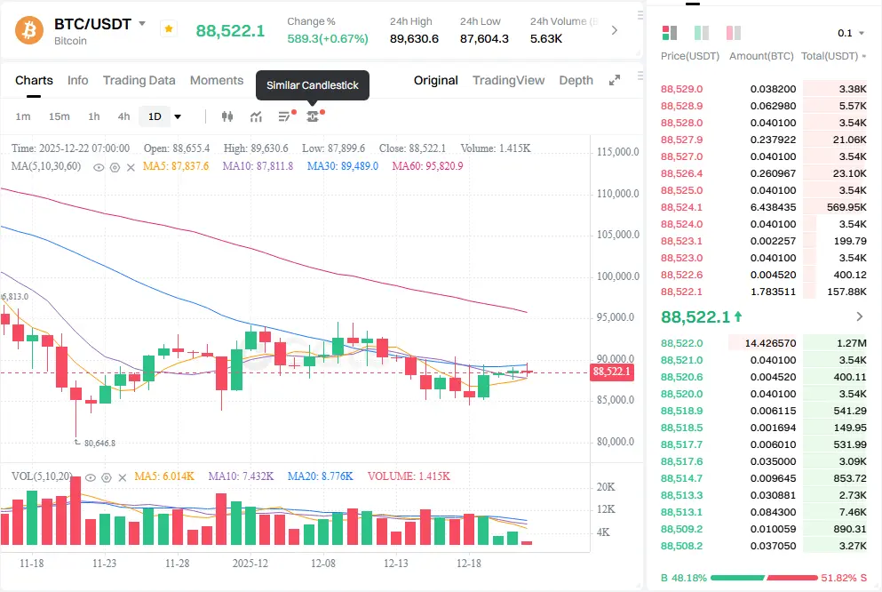Toggle the favorite star for BTC/USDT

[168, 28]
